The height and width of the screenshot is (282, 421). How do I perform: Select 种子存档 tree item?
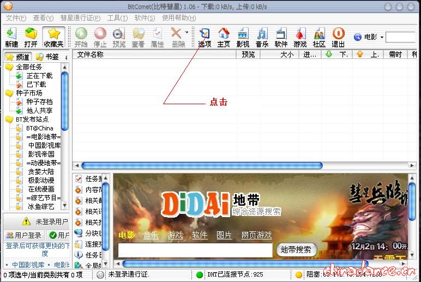(x=39, y=102)
